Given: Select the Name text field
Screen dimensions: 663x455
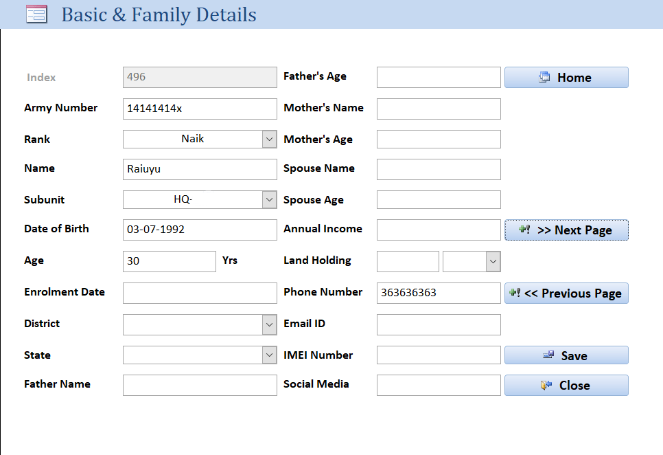Looking at the screenshot, I should click(x=200, y=170).
